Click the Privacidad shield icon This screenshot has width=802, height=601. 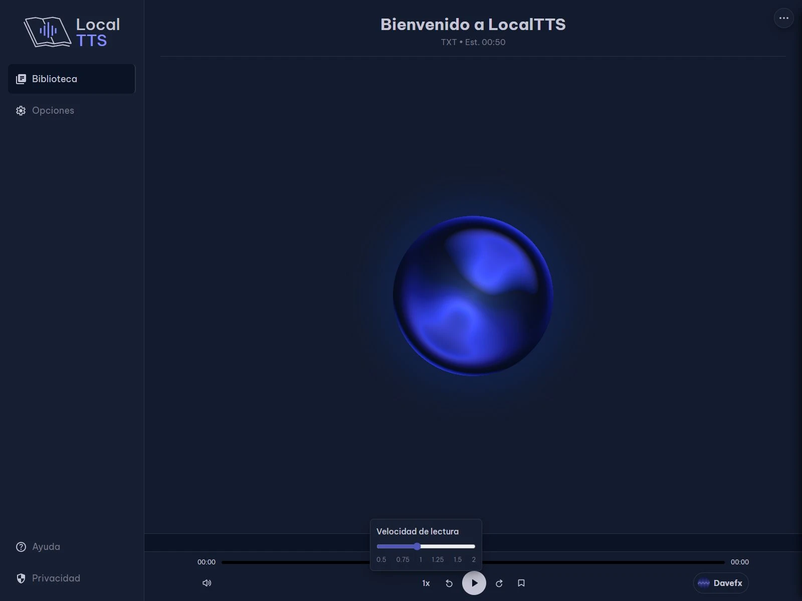pyautogui.click(x=21, y=578)
